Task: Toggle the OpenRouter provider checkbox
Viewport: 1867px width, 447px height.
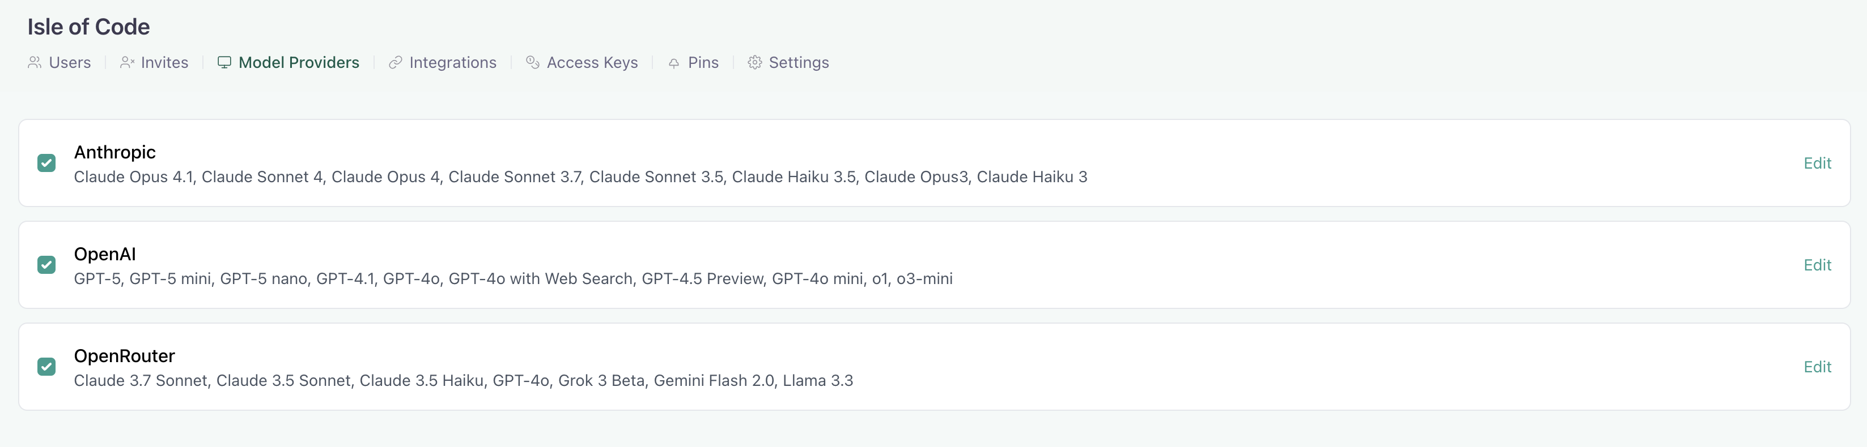Action: [46, 367]
